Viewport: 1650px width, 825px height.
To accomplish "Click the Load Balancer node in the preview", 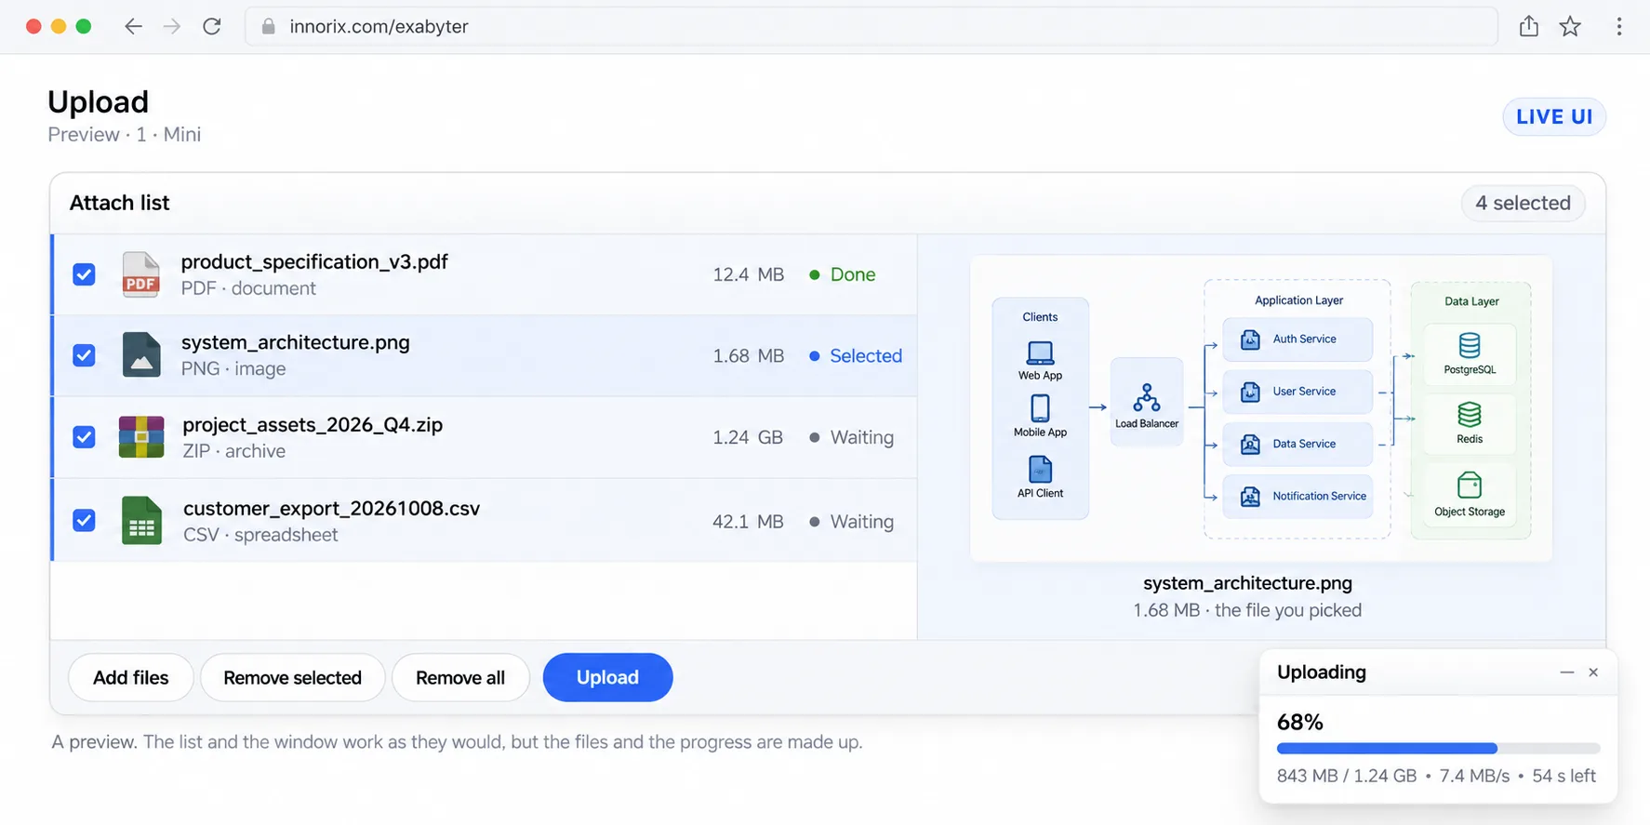I will point(1147,403).
